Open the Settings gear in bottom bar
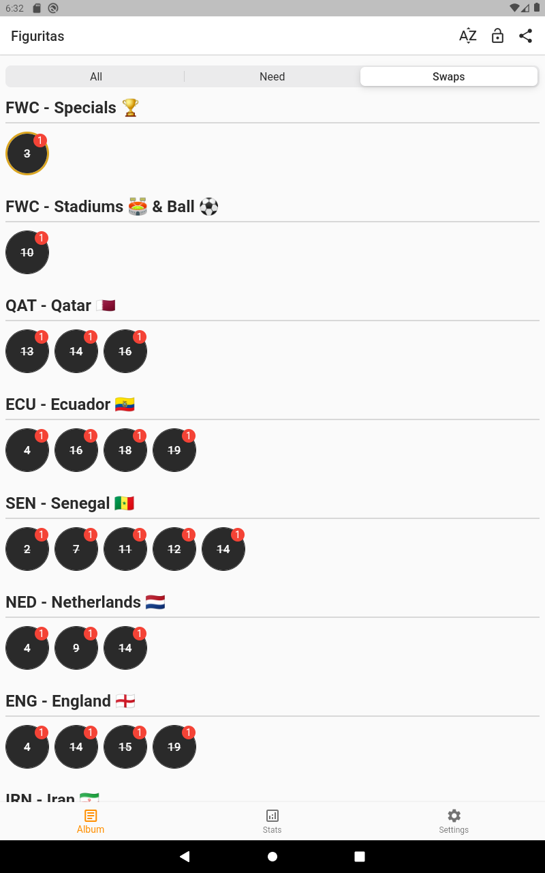The width and height of the screenshot is (545, 873). [454, 816]
